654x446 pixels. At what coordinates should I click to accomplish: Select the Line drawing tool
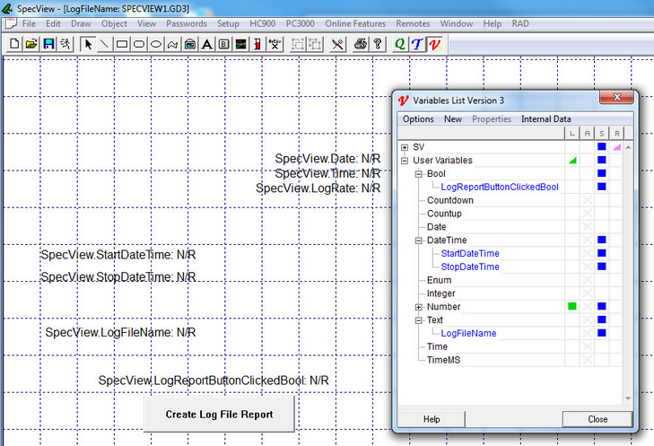[105, 44]
